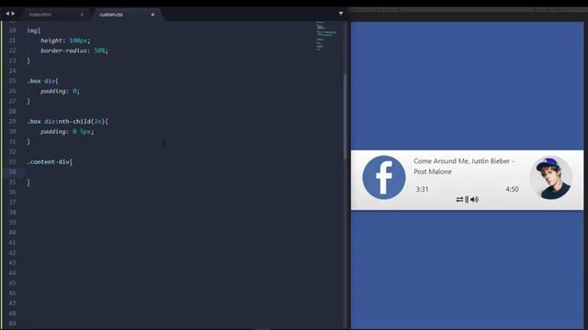Click the unsaved dot on custom.css tab

click(x=153, y=15)
